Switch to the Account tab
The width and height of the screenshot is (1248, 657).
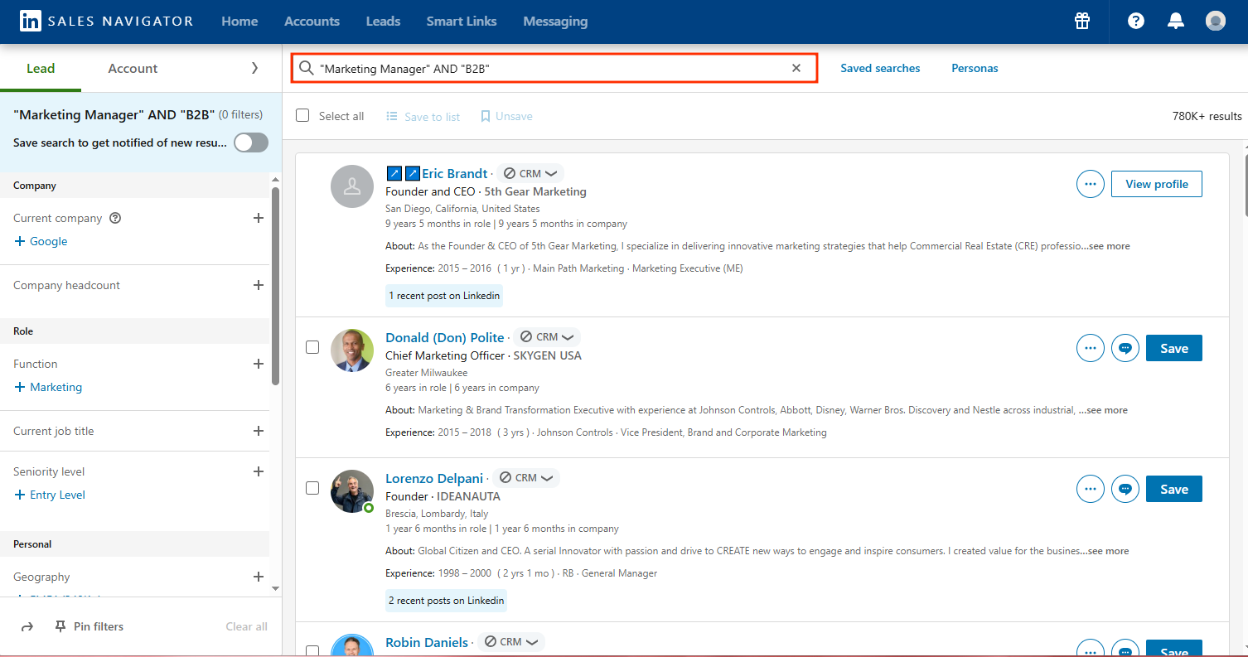(x=133, y=69)
